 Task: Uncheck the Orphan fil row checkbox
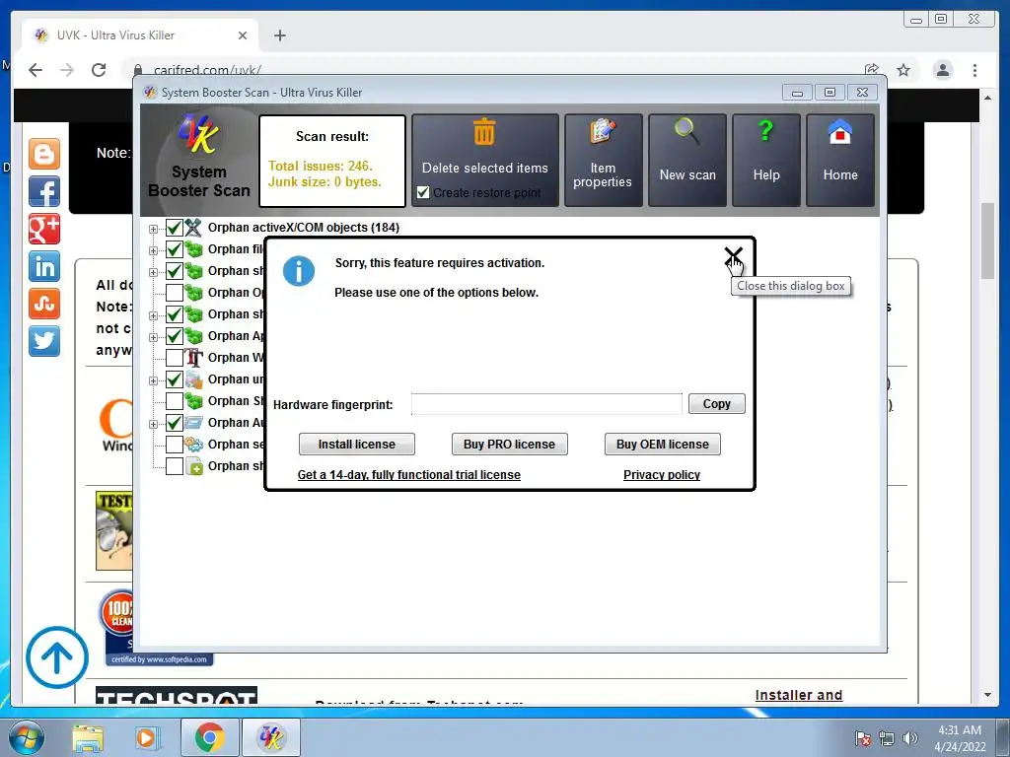[174, 249]
